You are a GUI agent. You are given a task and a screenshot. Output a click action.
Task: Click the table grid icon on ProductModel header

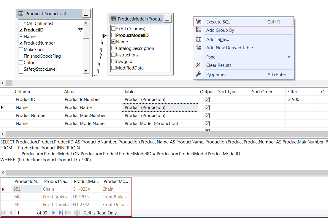pos(115,19)
